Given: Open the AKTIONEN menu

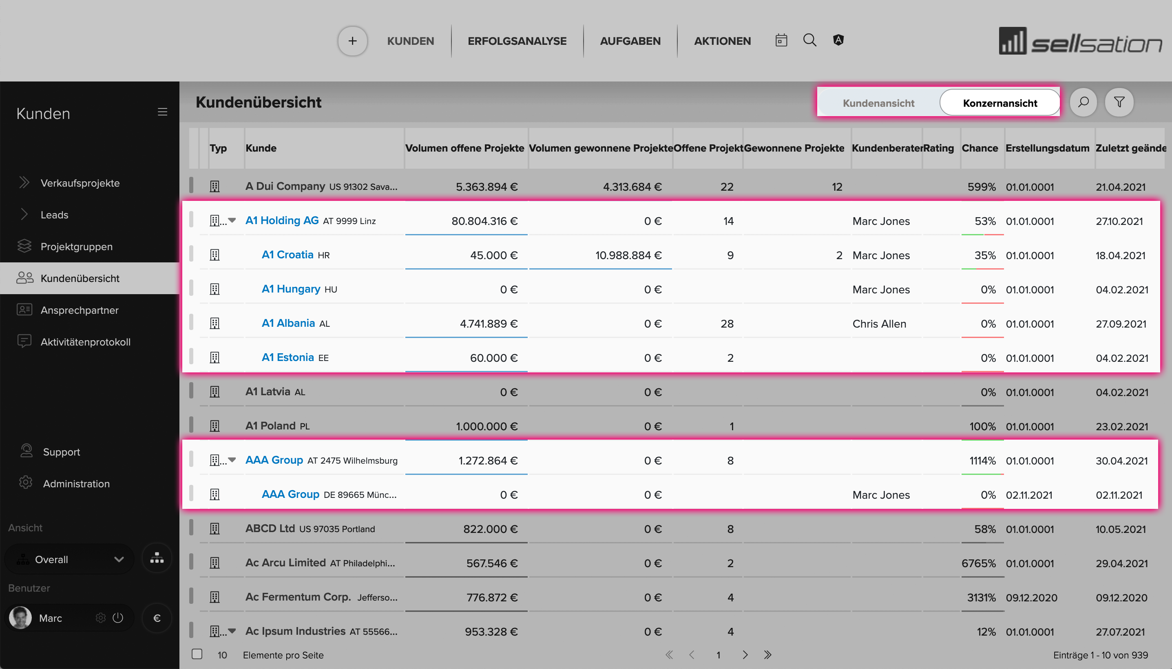Looking at the screenshot, I should pos(722,41).
